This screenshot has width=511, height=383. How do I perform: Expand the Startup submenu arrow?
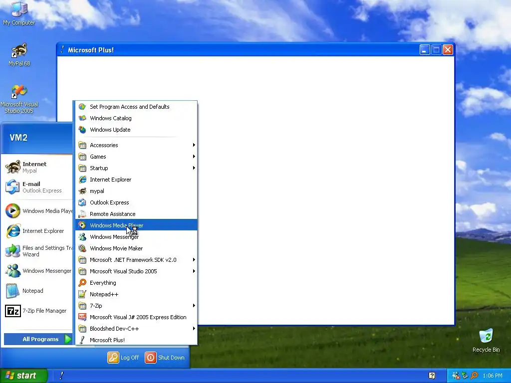click(194, 168)
